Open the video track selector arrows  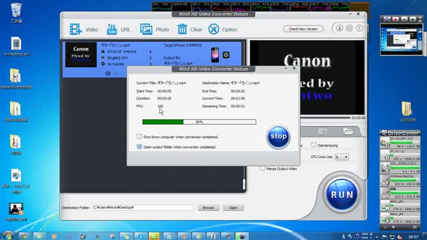pos(150,51)
